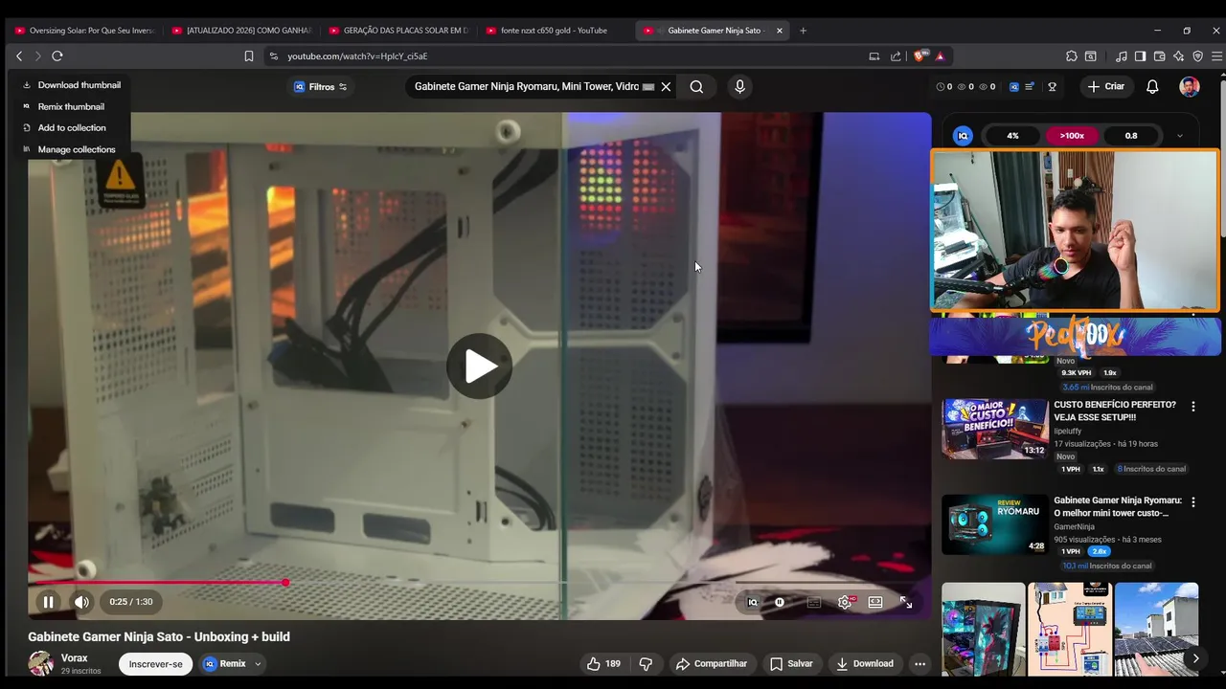Open Brave Wallet icon
The height and width of the screenshot is (689, 1226).
[1159, 56]
